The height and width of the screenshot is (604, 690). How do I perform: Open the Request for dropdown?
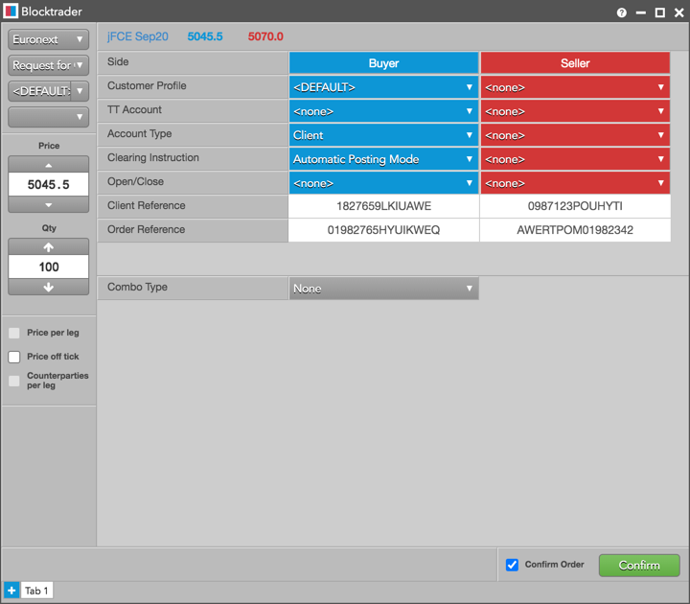[49, 65]
